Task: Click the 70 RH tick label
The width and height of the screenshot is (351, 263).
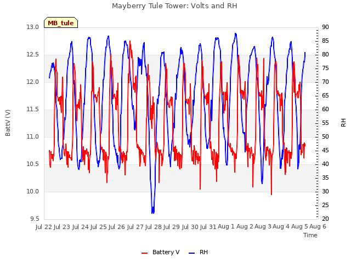Action: click(x=325, y=82)
